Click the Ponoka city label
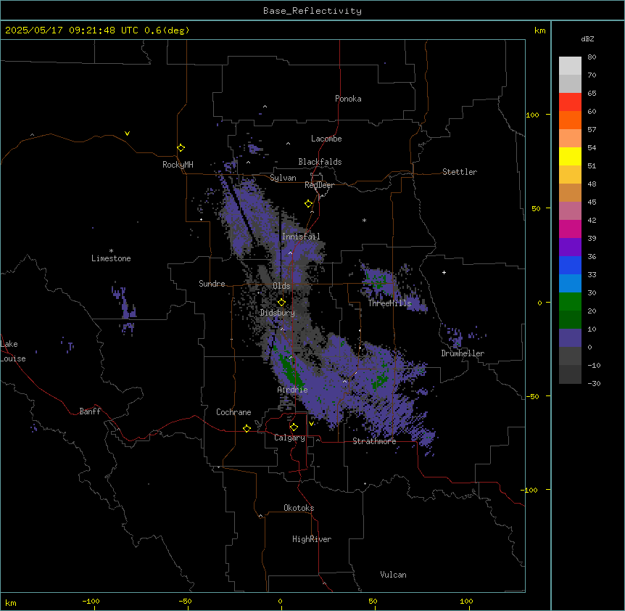This screenshot has width=625, height=611. pos(348,99)
